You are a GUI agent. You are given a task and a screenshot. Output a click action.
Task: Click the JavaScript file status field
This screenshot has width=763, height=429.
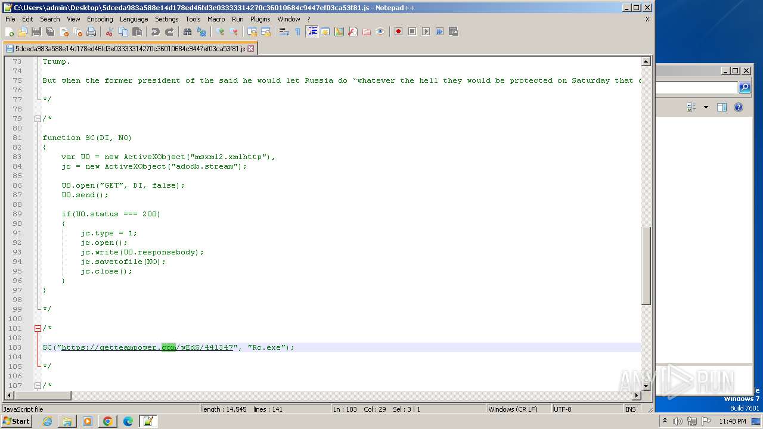tap(100, 409)
